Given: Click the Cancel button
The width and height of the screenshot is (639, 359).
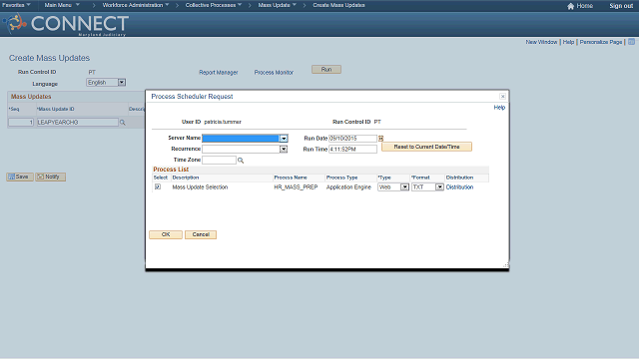Looking at the screenshot, I should (x=201, y=235).
